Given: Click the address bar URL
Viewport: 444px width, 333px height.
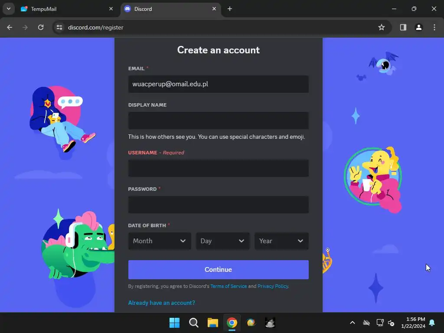Looking at the screenshot, I should (x=96, y=27).
